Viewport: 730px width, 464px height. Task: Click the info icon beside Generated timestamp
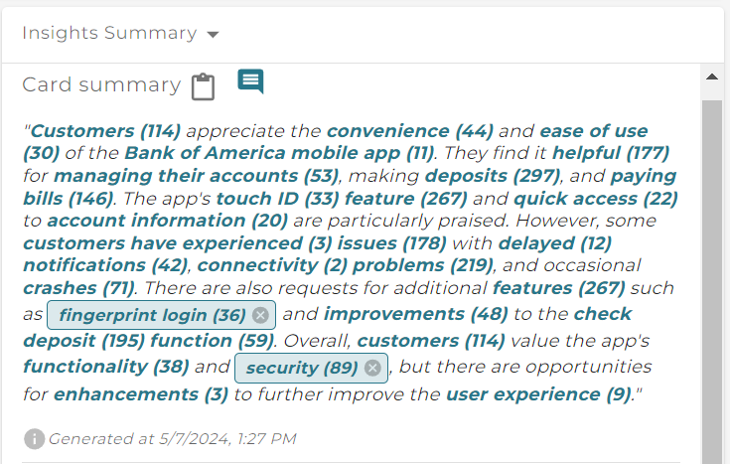34,439
